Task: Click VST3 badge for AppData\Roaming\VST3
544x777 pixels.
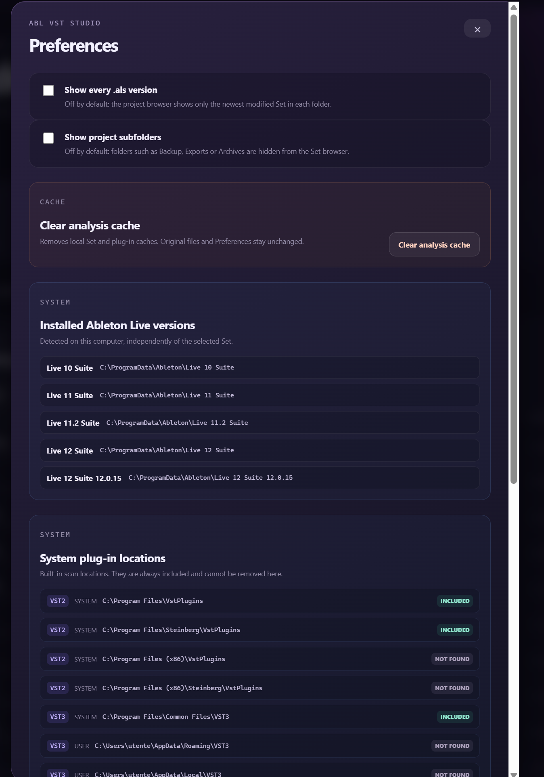Action: [x=57, y=746]
